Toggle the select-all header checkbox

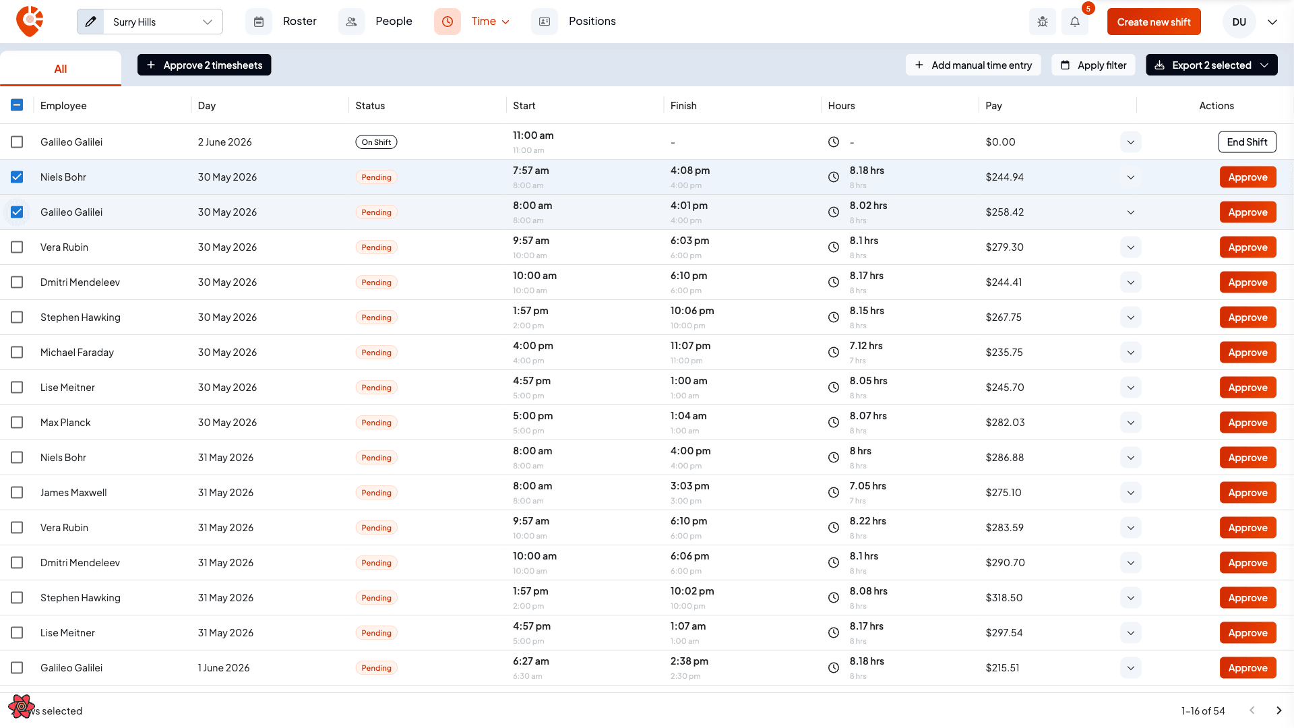(x=17, y=105)
